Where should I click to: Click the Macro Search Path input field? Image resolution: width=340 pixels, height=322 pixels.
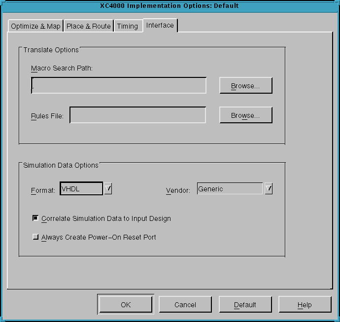pos(119,85)
